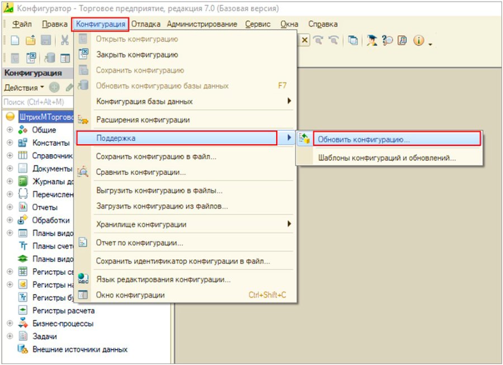Viewport: 503px width, 365px height.
Task: Expand the Отчеты tree node
Action: 10,207
